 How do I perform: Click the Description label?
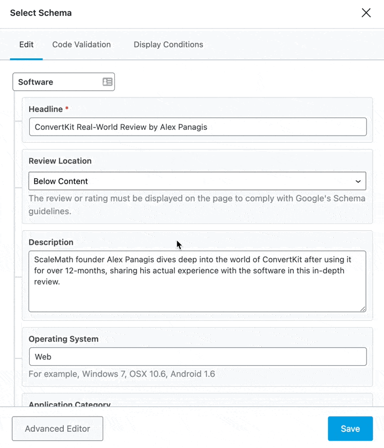[51, 242]
